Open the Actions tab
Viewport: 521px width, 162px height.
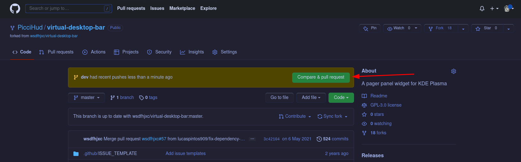94,52
